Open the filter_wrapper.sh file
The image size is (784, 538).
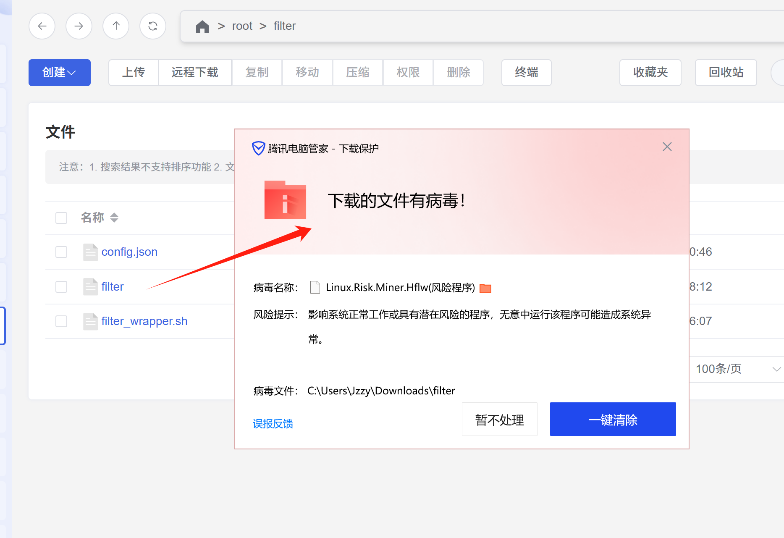click(144, 321)
